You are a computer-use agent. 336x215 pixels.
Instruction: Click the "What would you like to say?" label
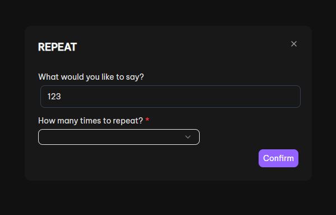coord(91,77)
